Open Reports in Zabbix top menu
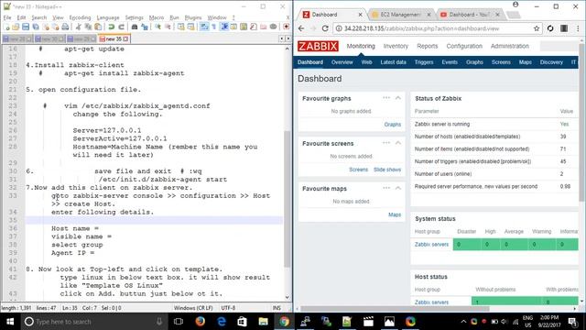This screenshot has width=586, height=330. coord(428,46)
